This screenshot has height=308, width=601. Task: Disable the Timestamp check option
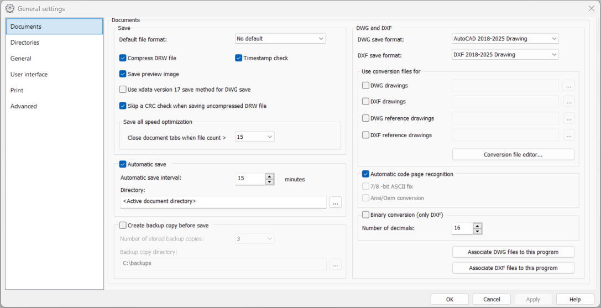tap(239, 58)
